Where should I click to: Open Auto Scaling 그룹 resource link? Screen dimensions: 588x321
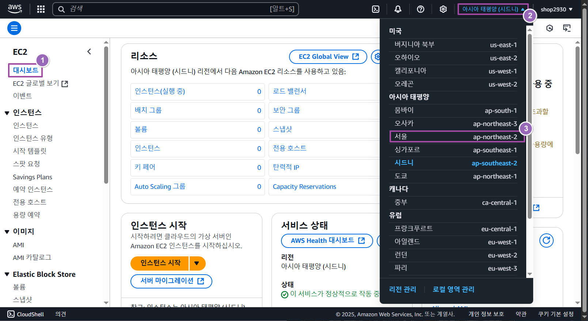click(x=160, y=187)
